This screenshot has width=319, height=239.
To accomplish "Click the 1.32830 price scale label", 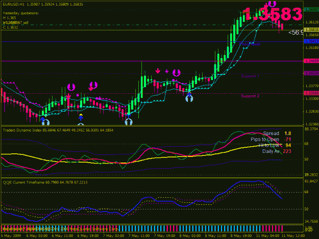I will [x=312, y=112].
